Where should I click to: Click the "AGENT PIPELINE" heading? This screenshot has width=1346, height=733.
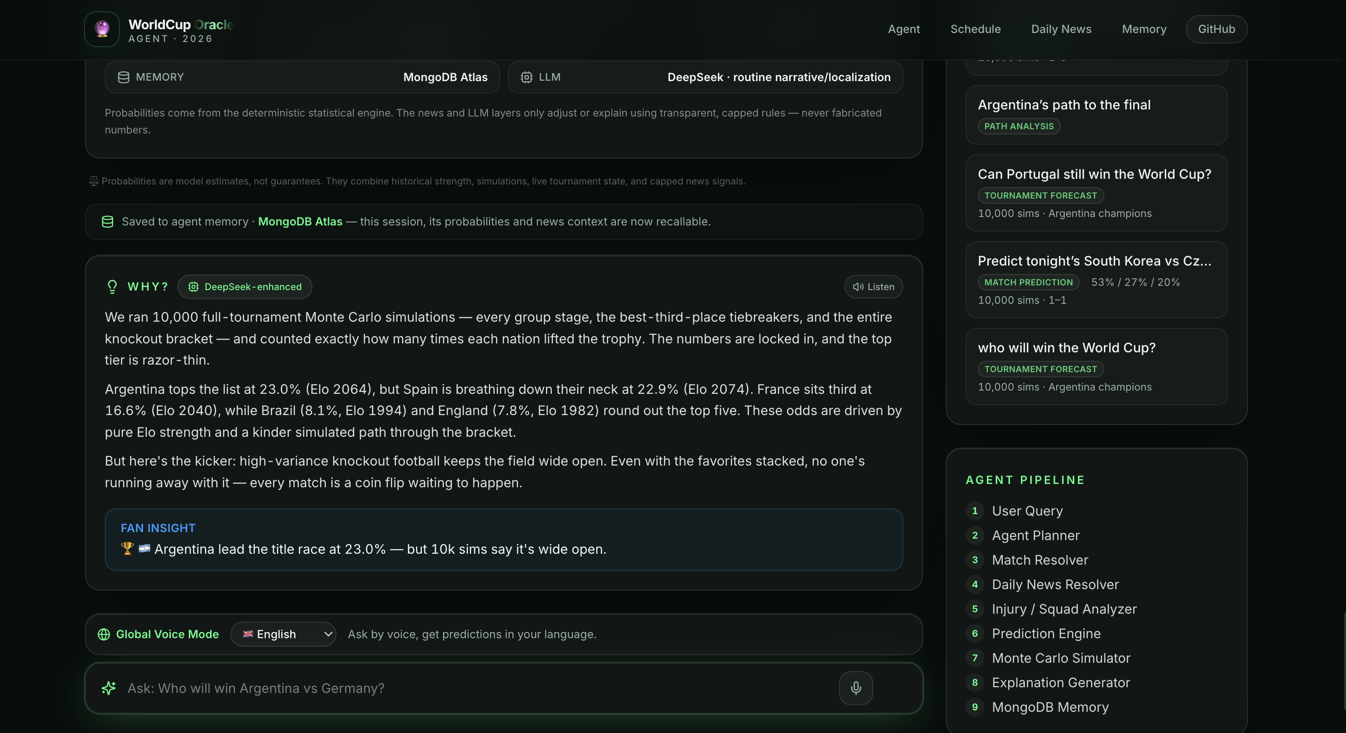click(x=1025, y=480)
